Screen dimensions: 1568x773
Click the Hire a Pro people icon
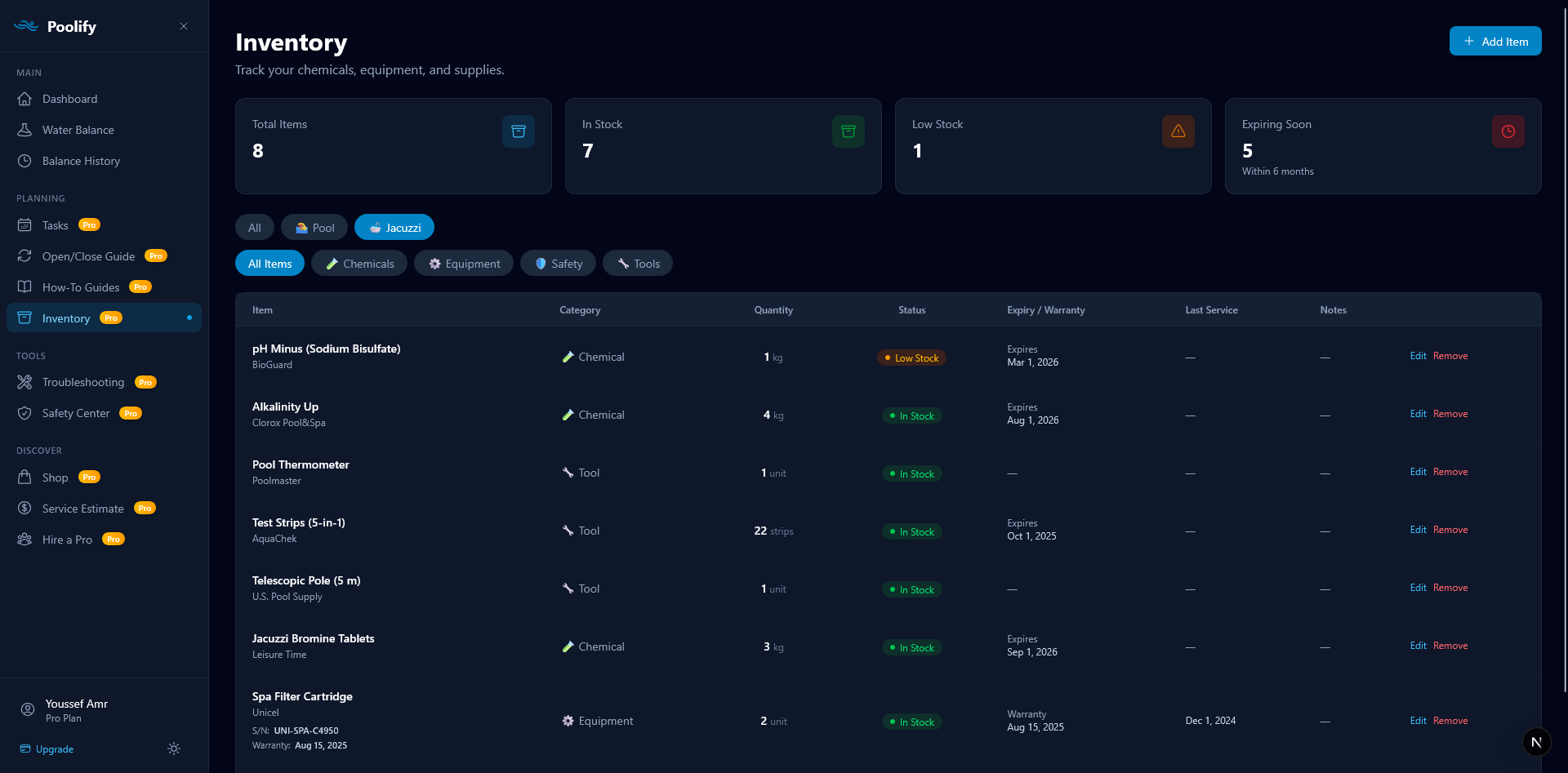coord(24,540)
